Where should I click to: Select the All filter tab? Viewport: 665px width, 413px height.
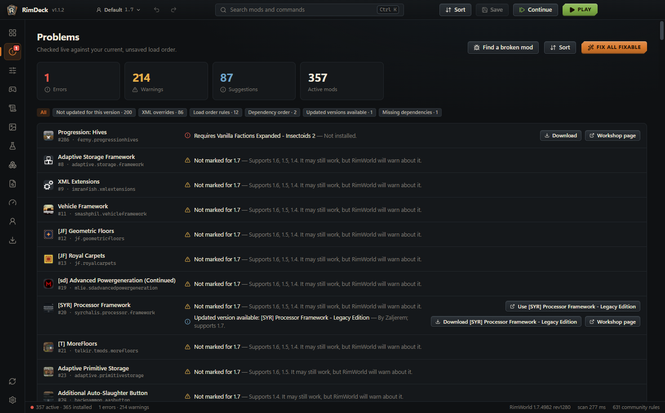44,112
